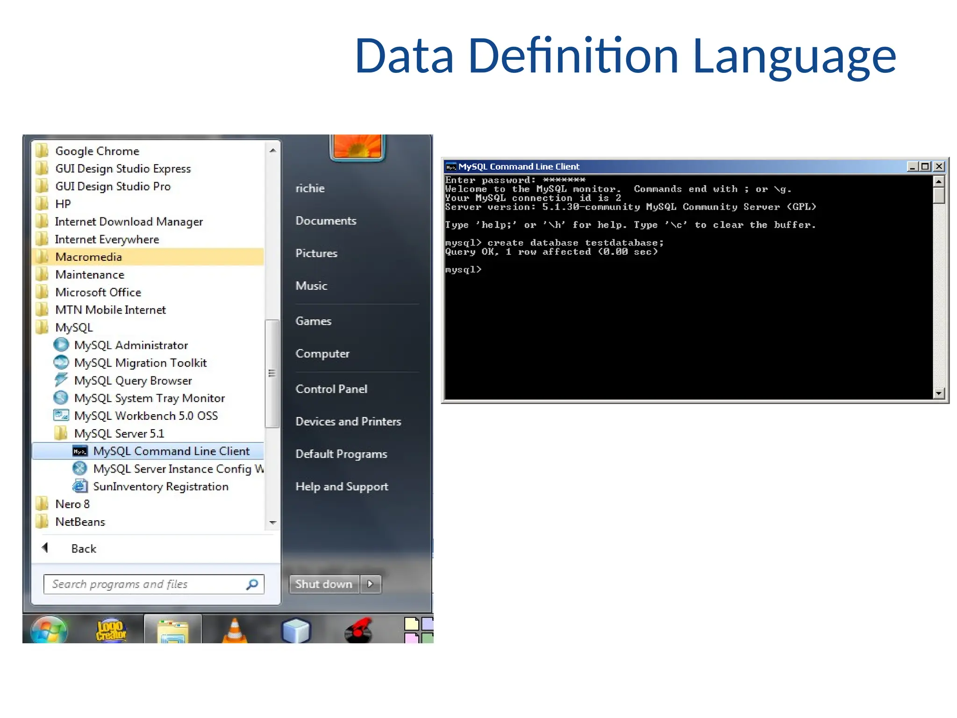957x718 pixels.
Task: Click the MySQL console scroll down arrow
Action: 939,394
